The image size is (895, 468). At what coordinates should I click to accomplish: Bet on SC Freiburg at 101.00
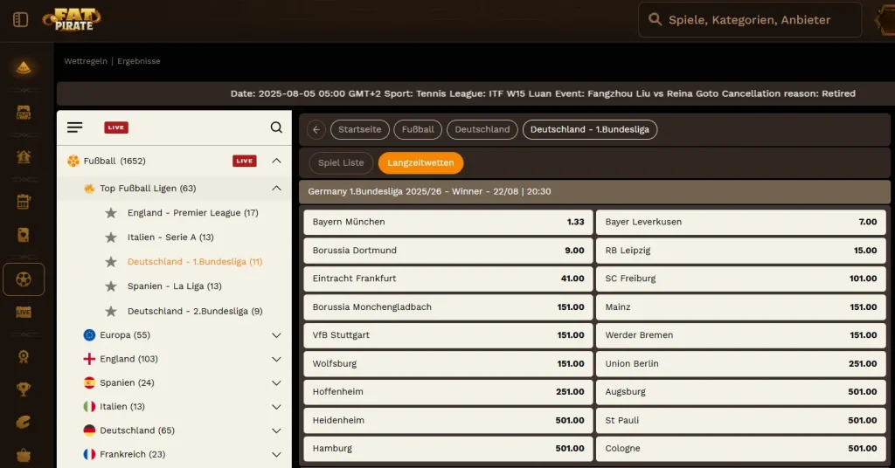pos(741,279)
